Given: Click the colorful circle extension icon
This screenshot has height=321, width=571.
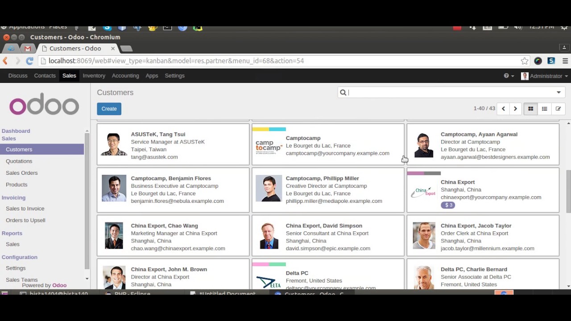Looking at the screenshot, I should point(538,61).
